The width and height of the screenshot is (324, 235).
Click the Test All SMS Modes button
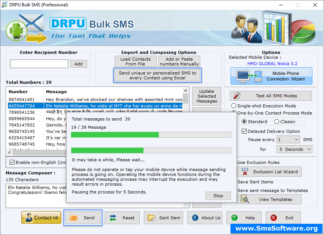click(x=271, y=95)
